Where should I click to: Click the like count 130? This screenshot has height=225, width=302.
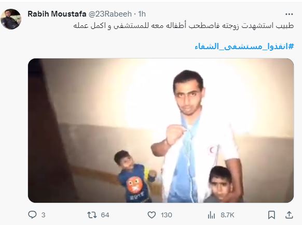(167, 215)
